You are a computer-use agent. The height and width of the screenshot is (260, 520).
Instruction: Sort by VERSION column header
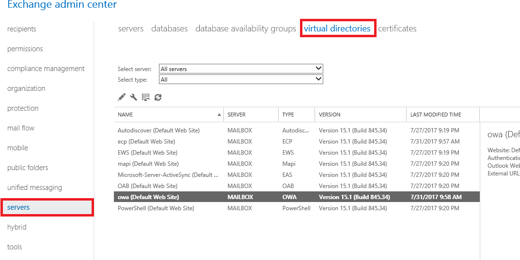tap(361, 115)
